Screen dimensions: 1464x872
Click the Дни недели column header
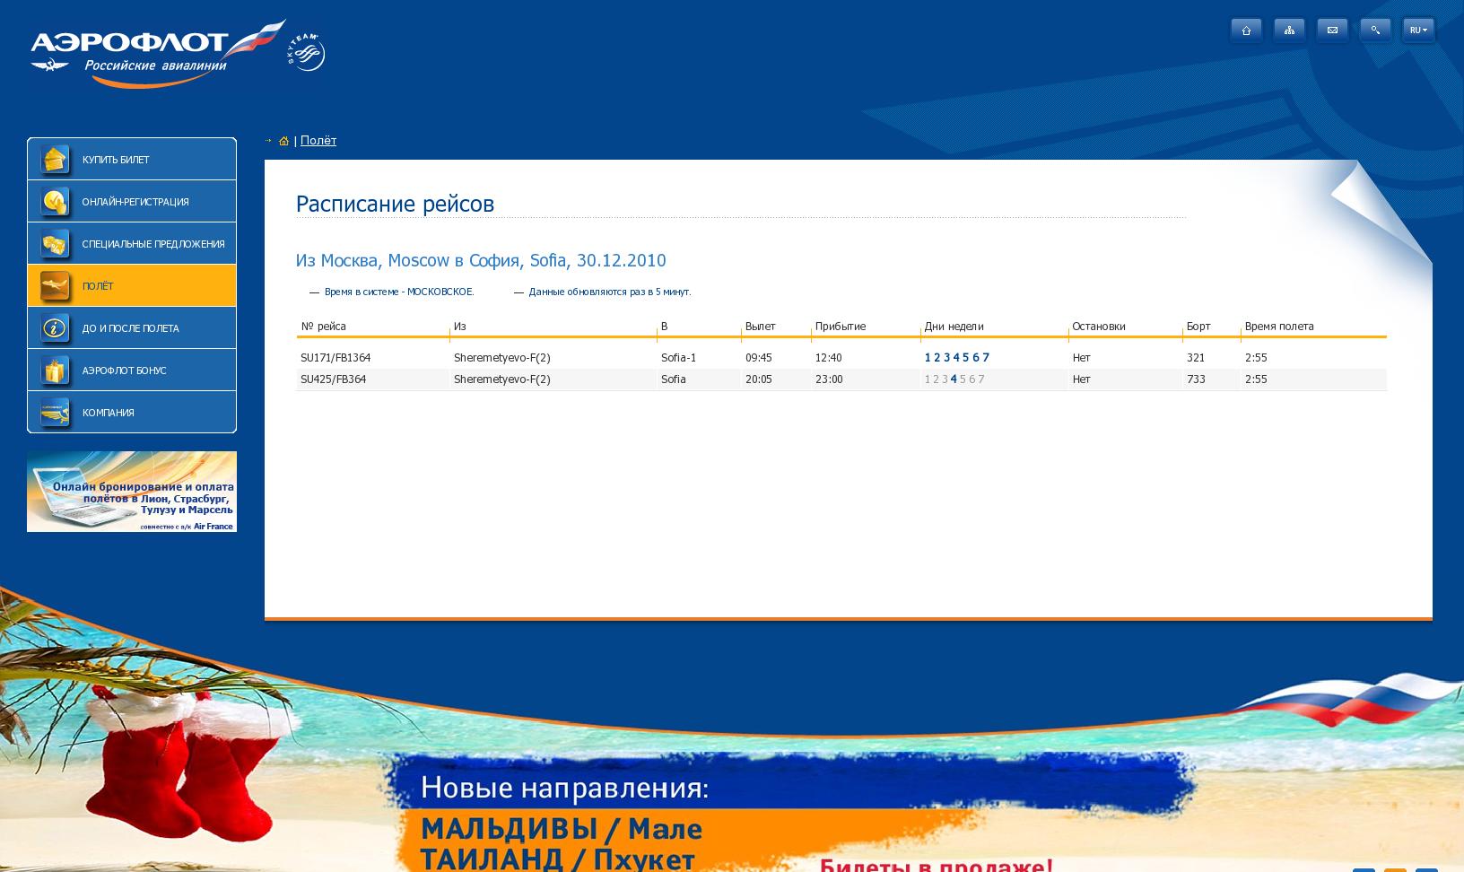click(954, 326)
